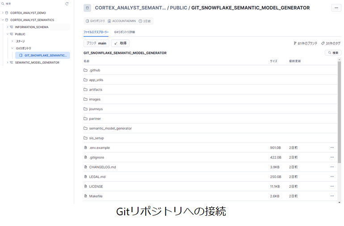
Task: Click the 検索 search button above file list
Action: click(333, 53)
